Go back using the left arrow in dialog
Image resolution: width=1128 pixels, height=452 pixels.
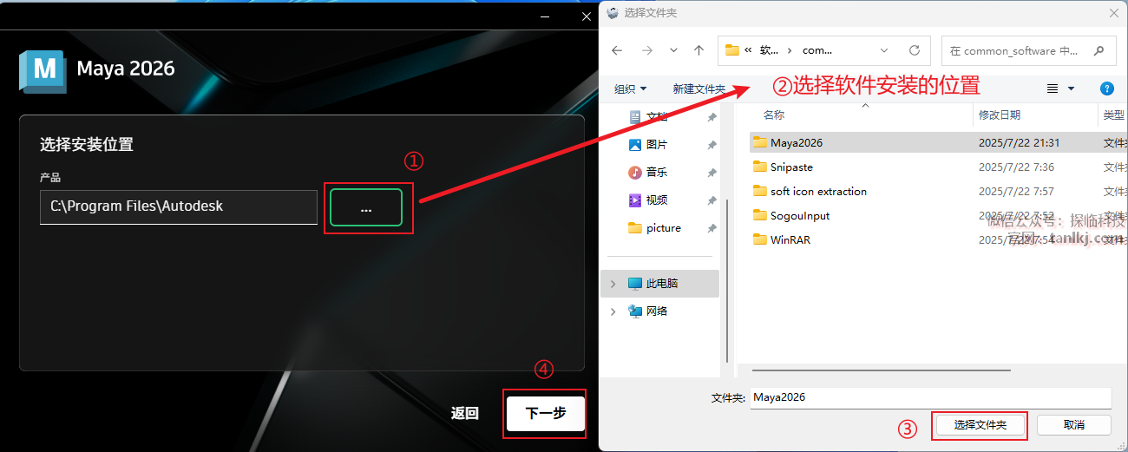617,50
